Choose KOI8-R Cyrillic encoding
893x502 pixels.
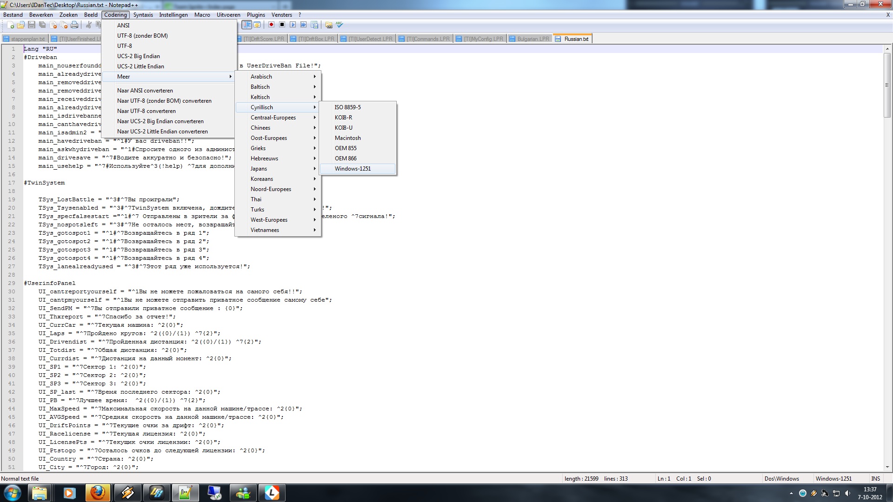click(343, 118)
